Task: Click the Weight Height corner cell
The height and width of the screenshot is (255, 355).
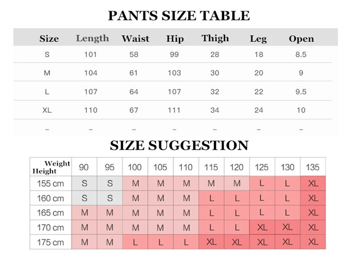Action: [51, 167]
